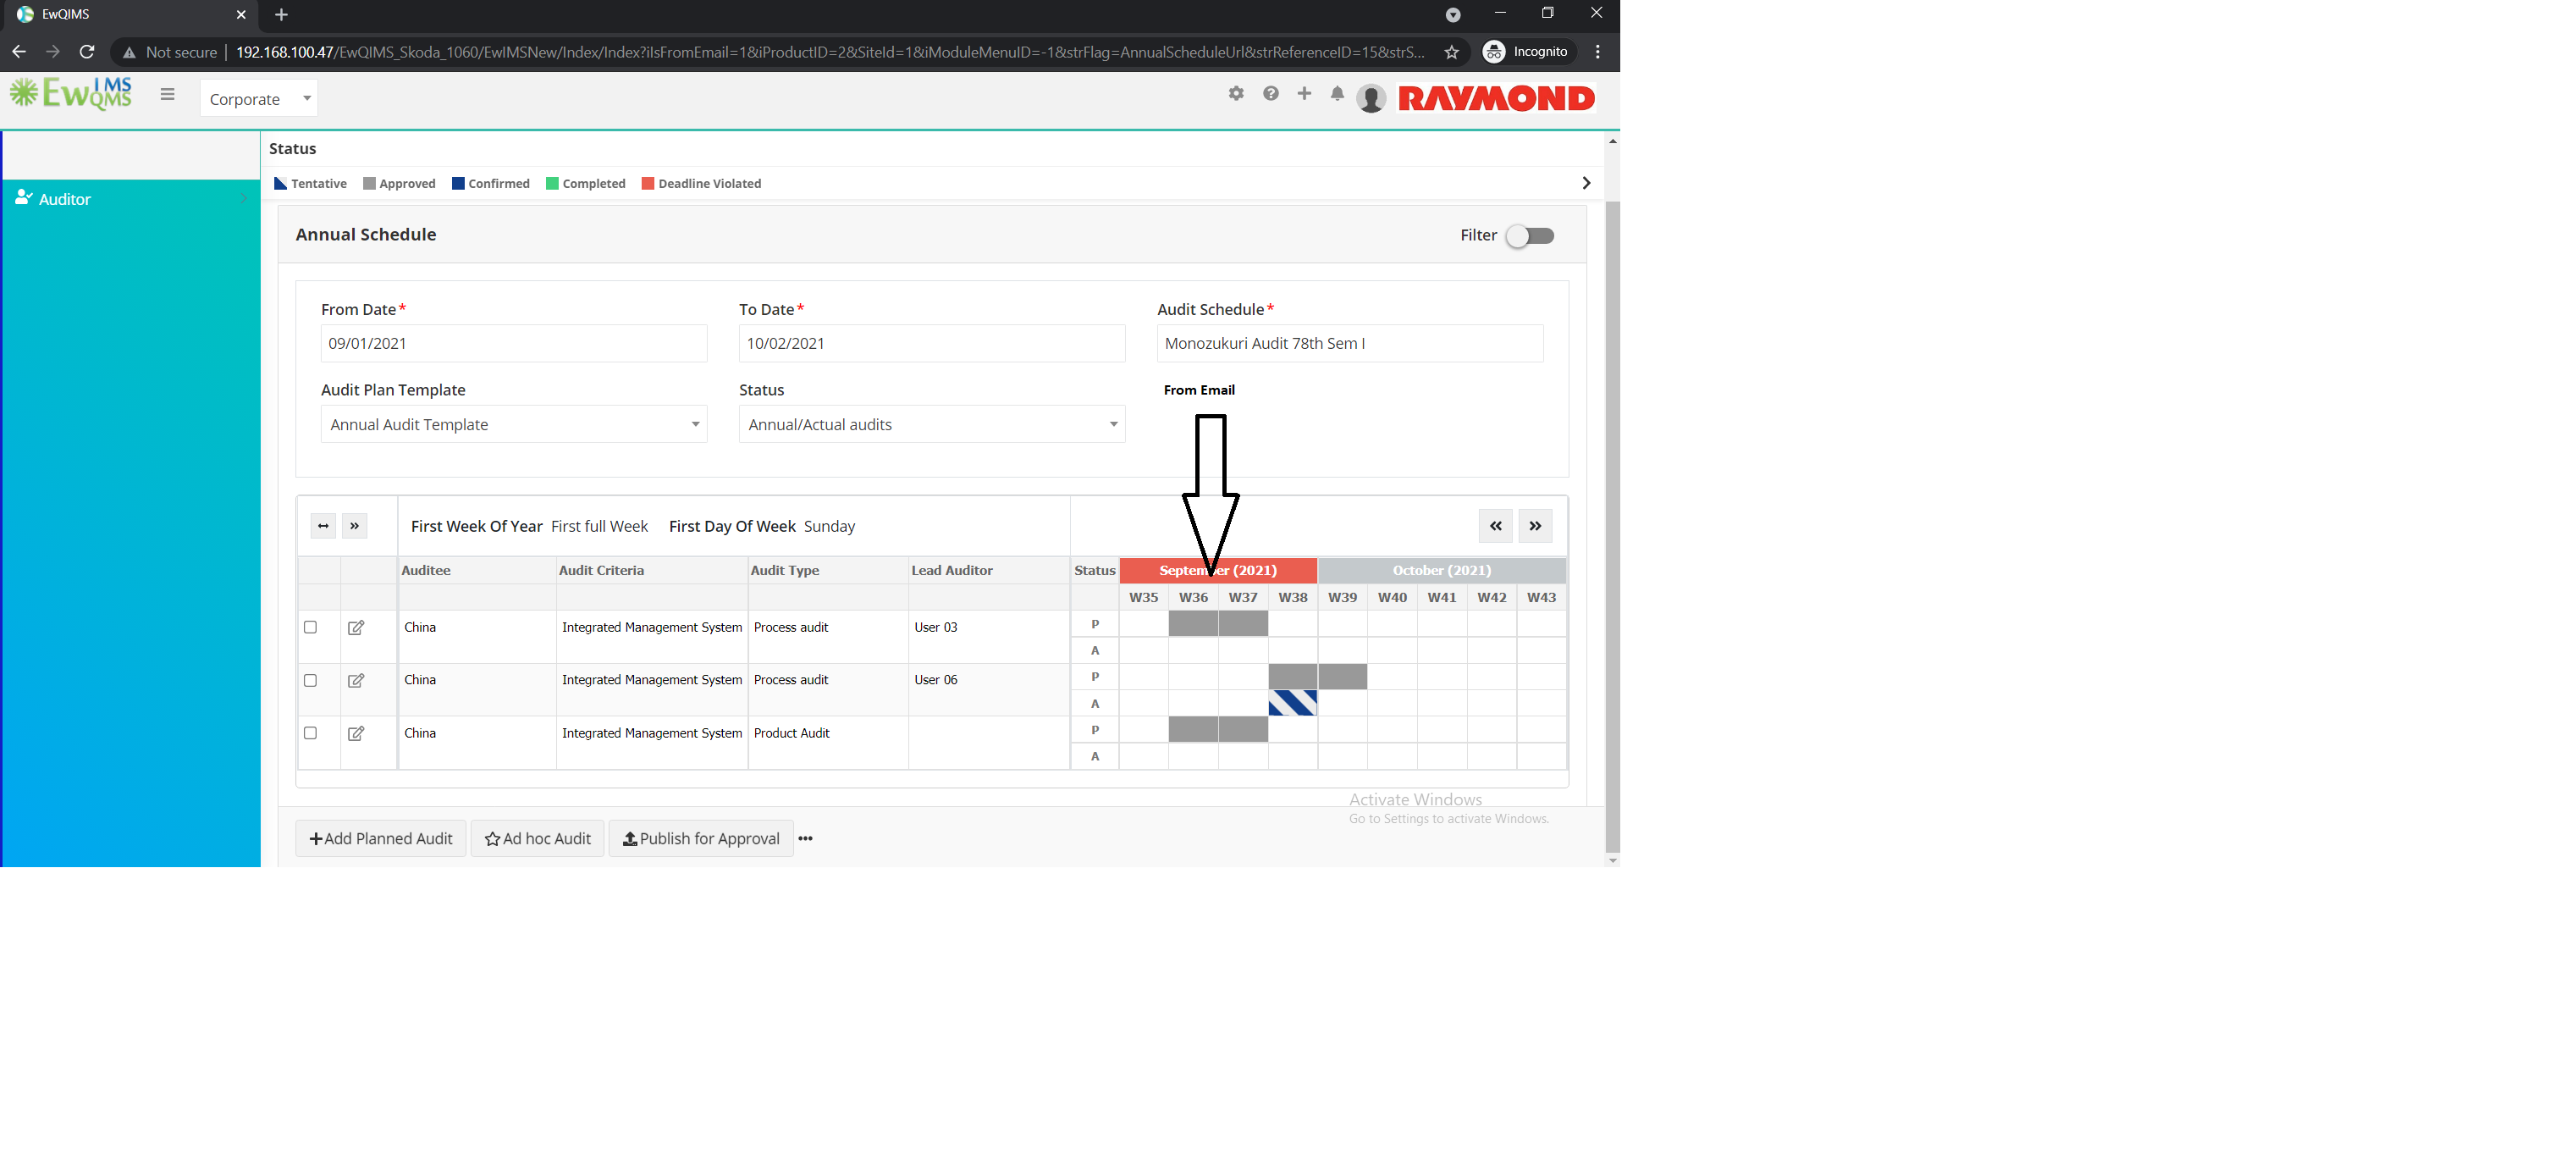2576x1161 pixels.
Task: Open the Auditor sidebar menu item
Action: [131, 199]
